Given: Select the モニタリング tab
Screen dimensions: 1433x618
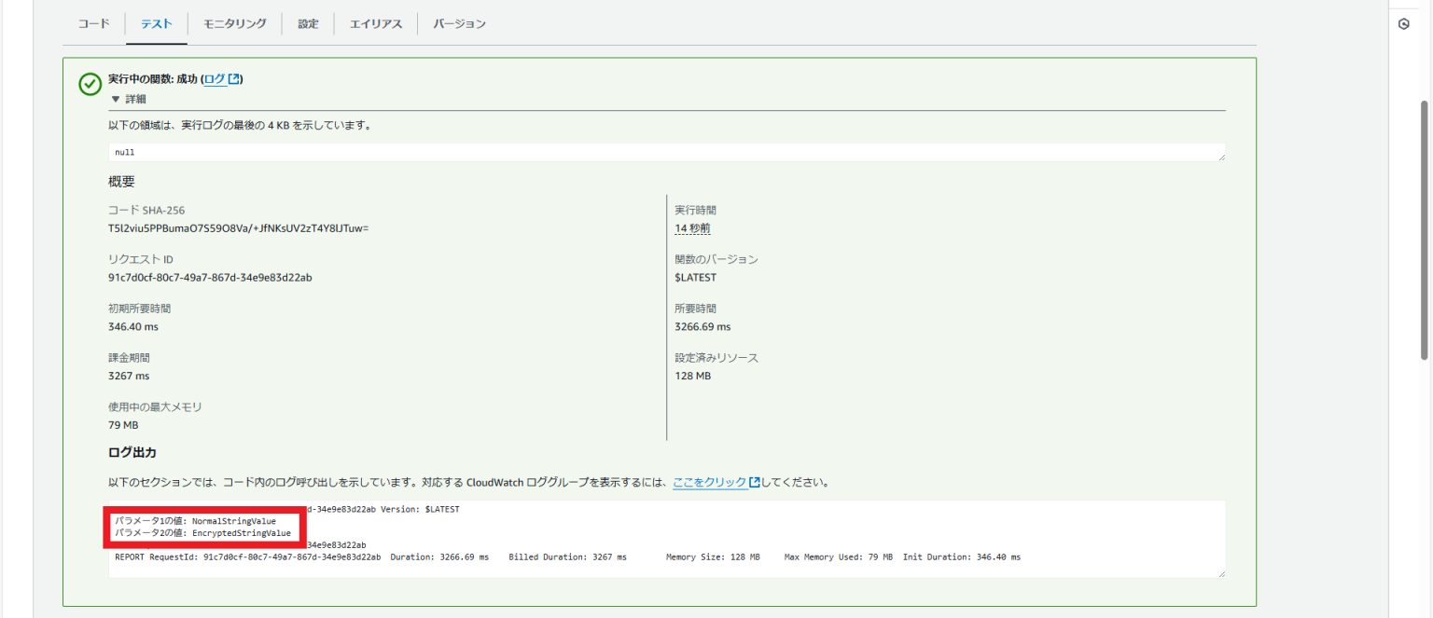Looking at the screenshot, I should click(x=234, y=23).
